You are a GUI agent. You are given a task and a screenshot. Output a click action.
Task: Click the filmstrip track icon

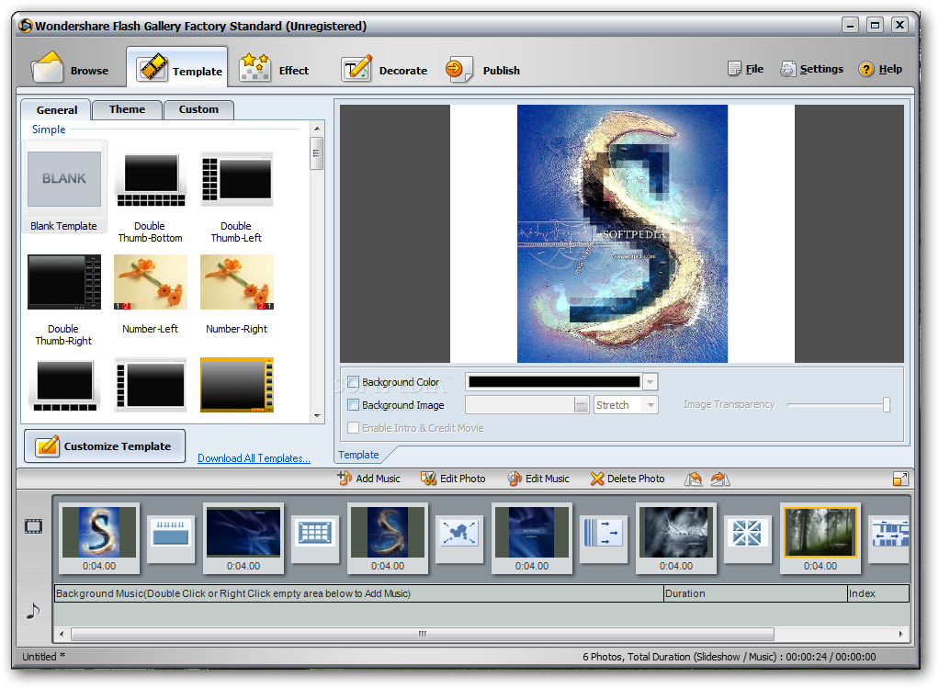33,527
